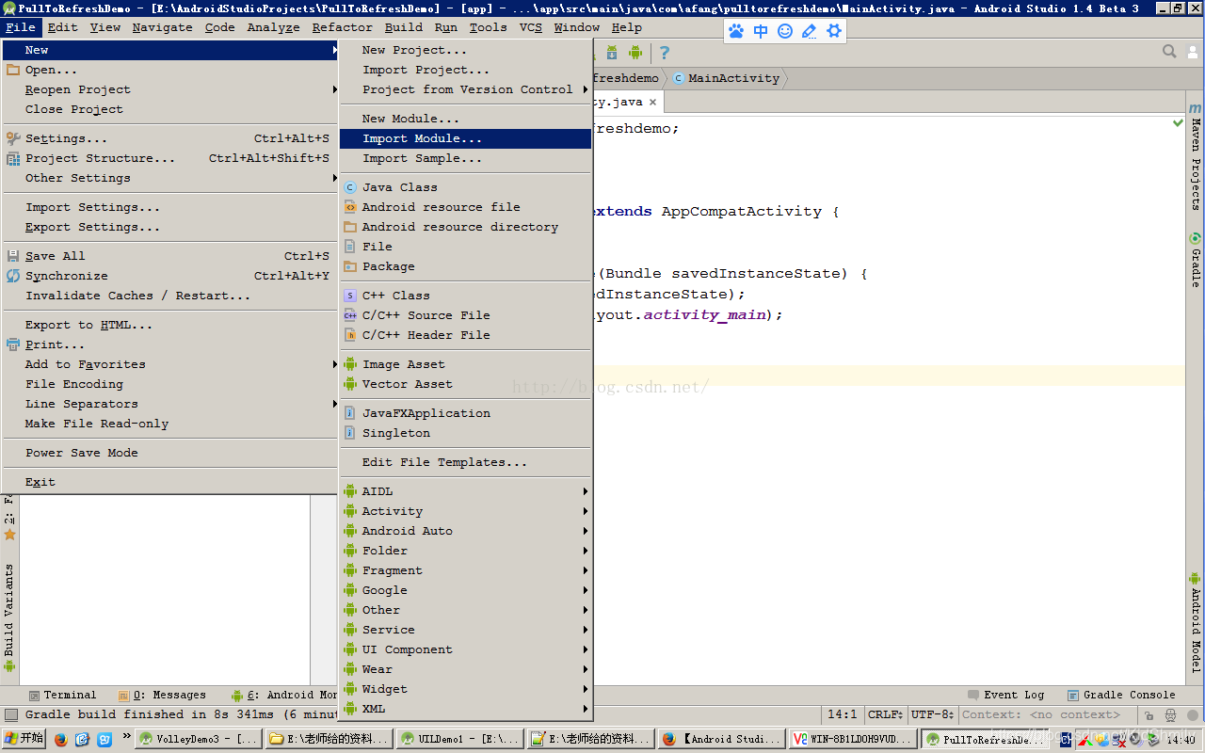
Task: Select JavaFXApplication template
Action: pos(465,413)
